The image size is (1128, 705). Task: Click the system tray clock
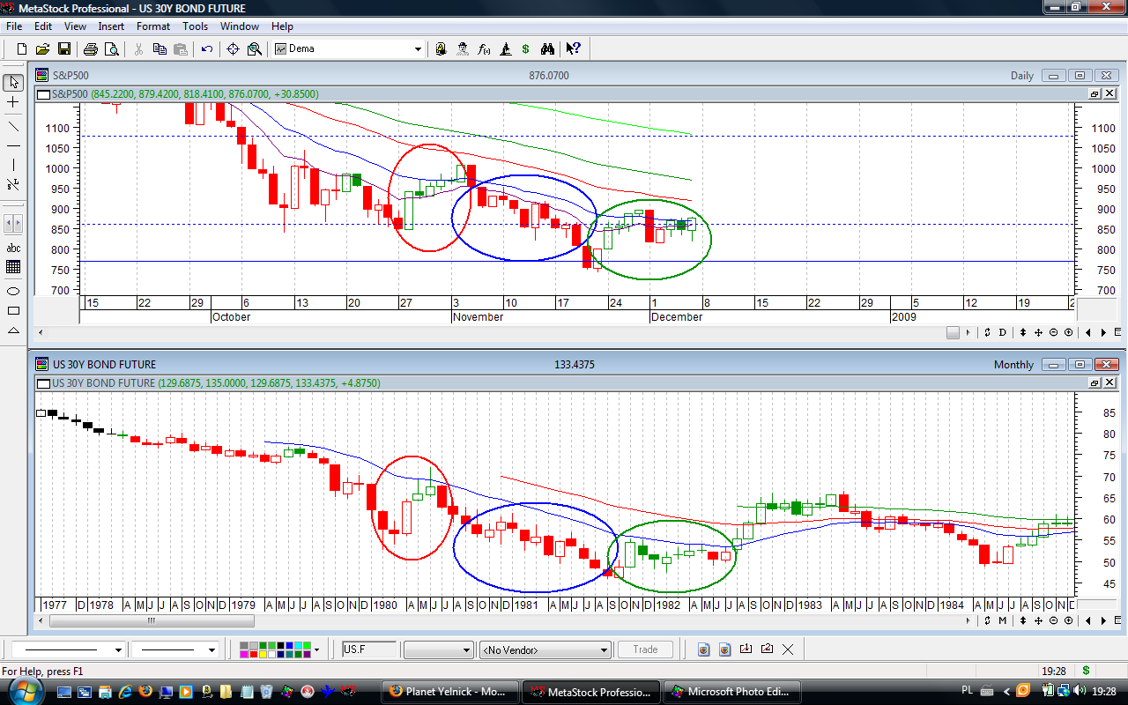[1105, 692]
